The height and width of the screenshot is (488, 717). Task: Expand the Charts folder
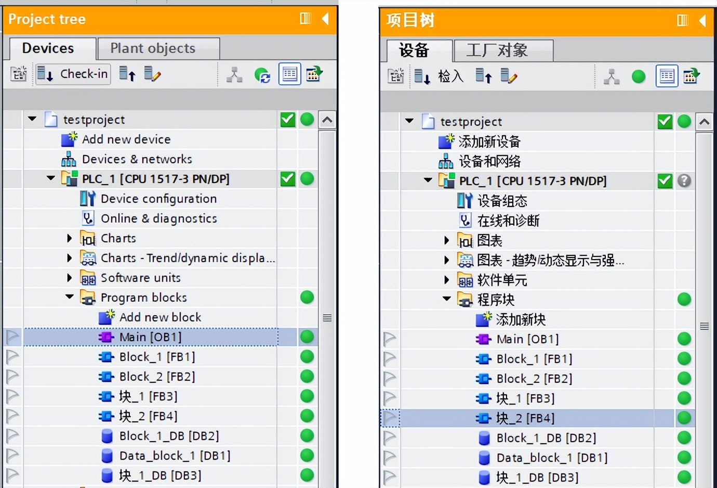coord(70,238)
